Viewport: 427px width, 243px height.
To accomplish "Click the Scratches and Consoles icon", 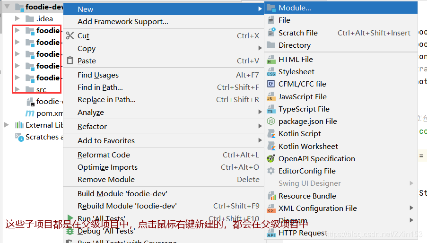I will tap(19, 137).
